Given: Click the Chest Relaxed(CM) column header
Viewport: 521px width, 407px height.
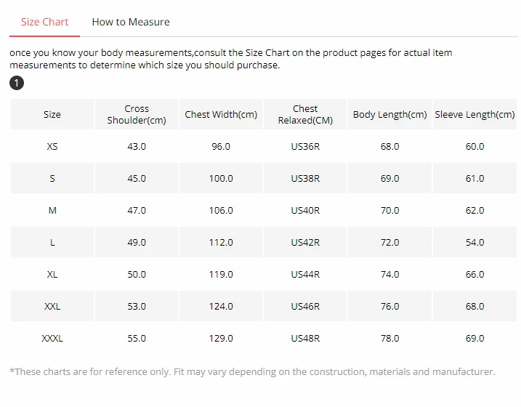Looking at the screenshot, I should pyautogui.click(x=305, y=115).
